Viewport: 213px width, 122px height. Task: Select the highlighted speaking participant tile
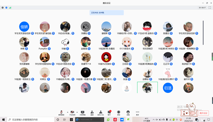click(x=147, y=87)
